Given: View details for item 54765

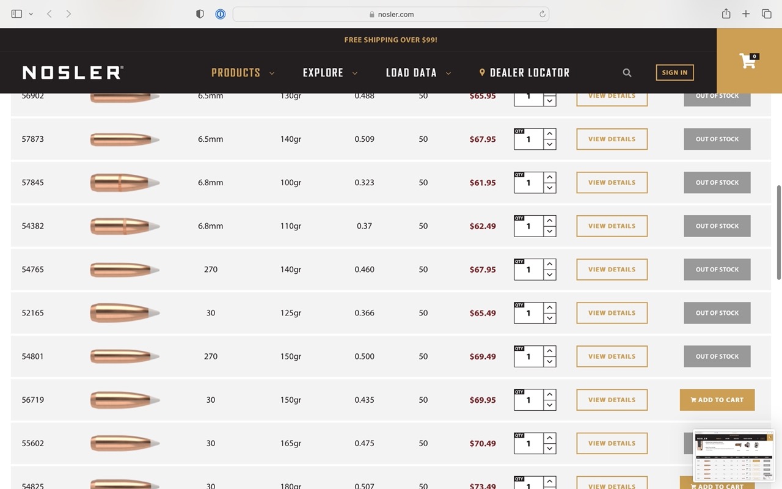Looking at the screenshot, I should point(612,270).
